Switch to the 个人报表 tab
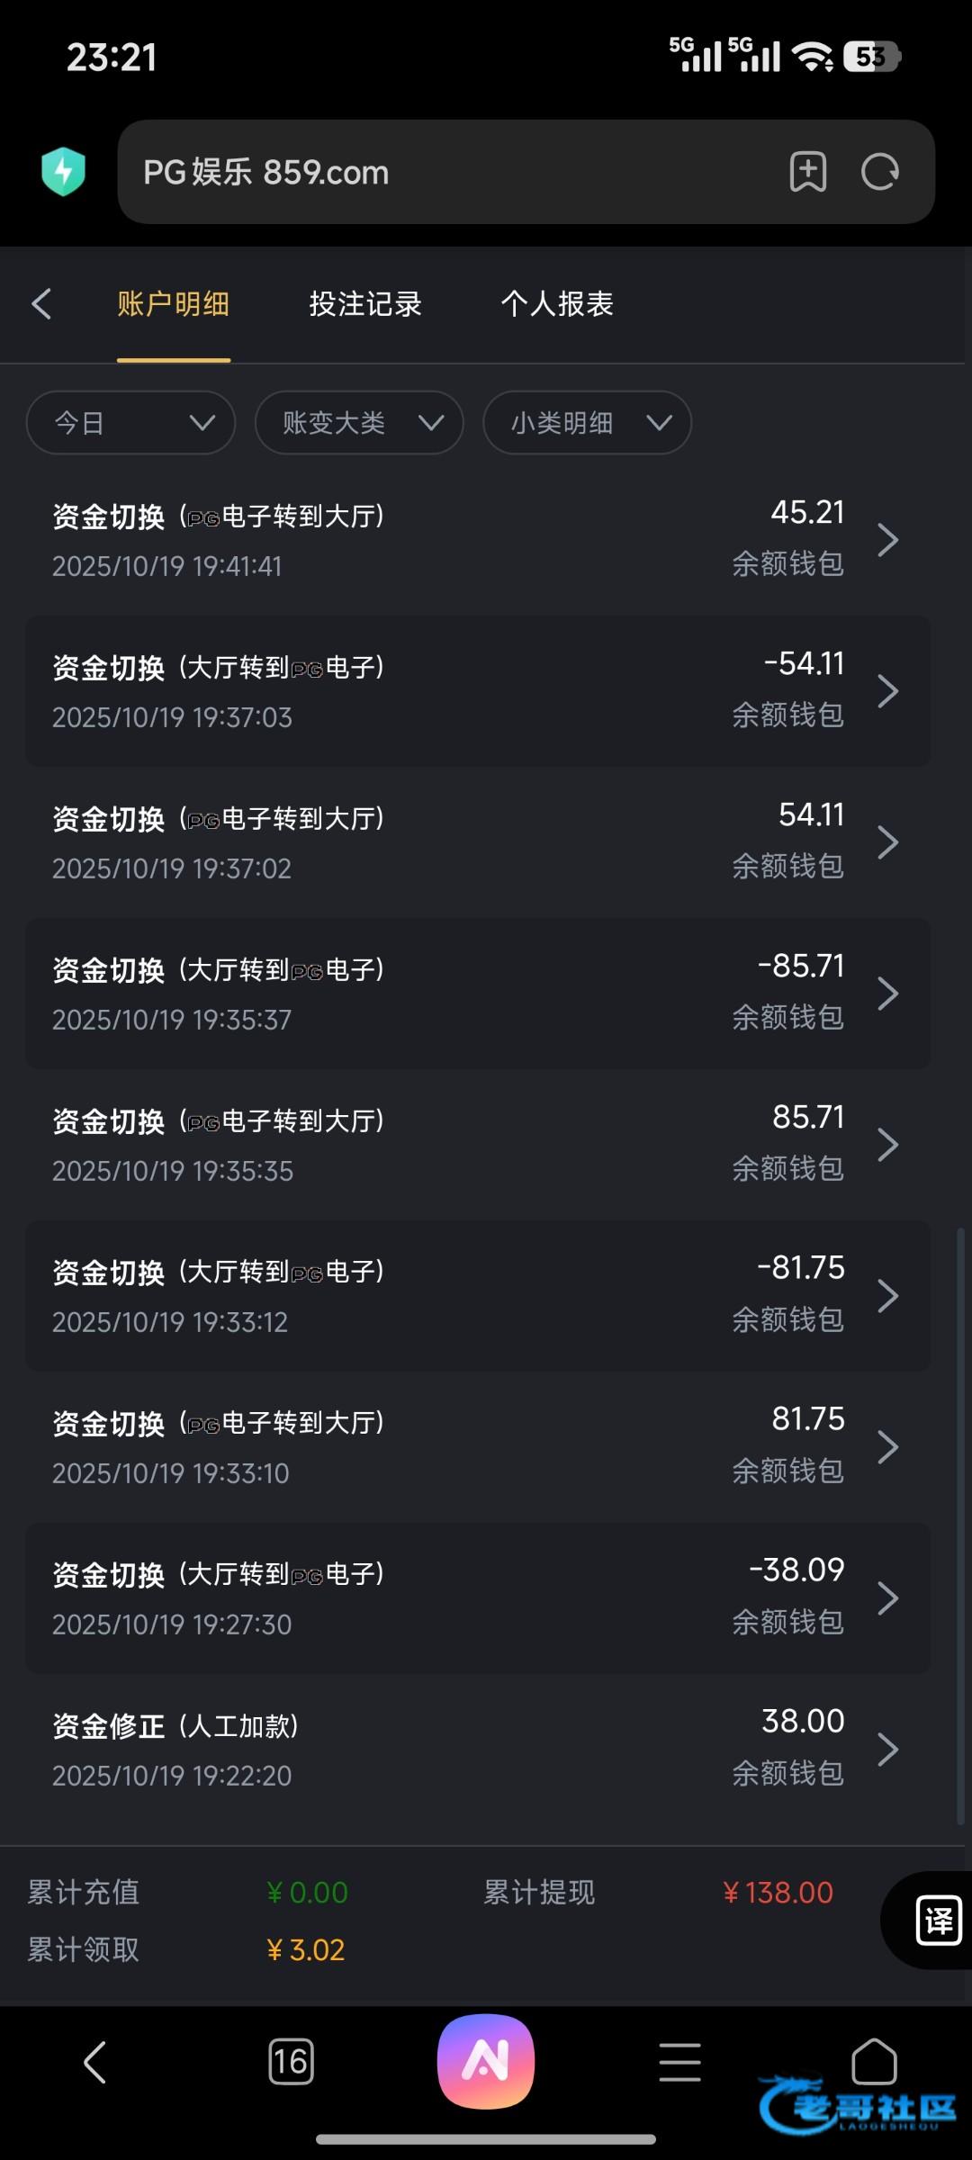This screenshot has width=972, height=2160. pos(557,304)
